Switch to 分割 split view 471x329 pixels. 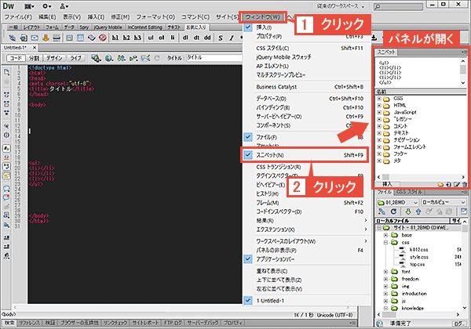34,58
